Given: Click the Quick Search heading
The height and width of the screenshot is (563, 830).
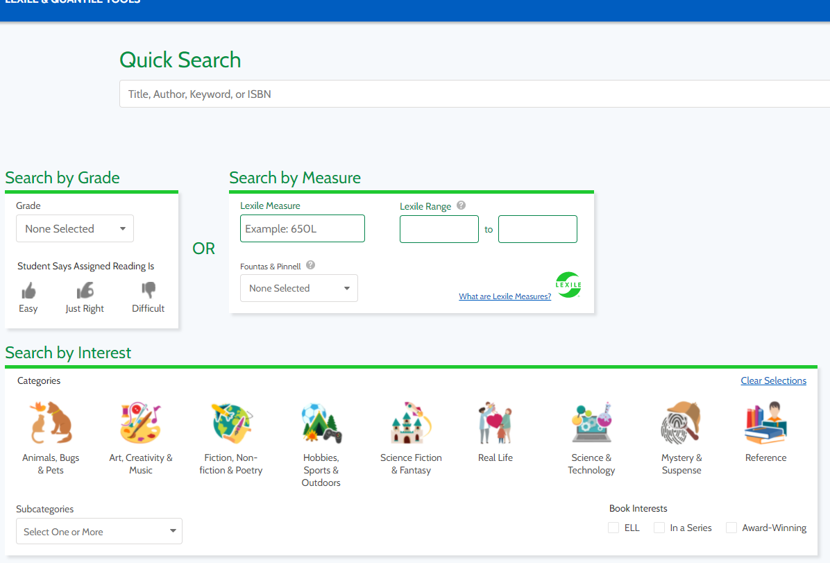Looking at the screenshot, I should [180, 60].
